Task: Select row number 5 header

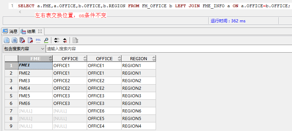Action: coord(11,96)
